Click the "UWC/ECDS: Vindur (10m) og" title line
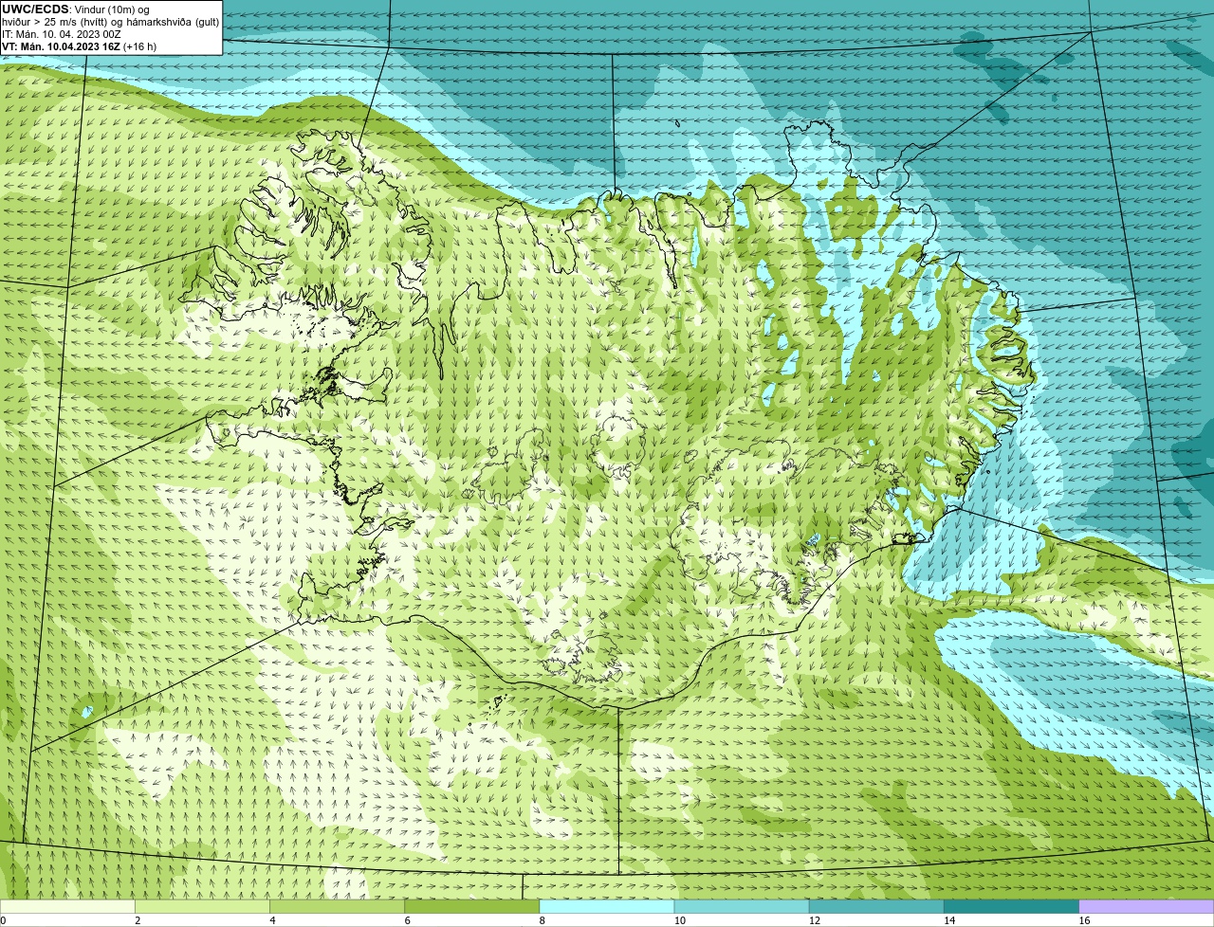Image resolution: width=1214 pixels, height=927 pixels. pyautogui.click(x=76, y=9)
